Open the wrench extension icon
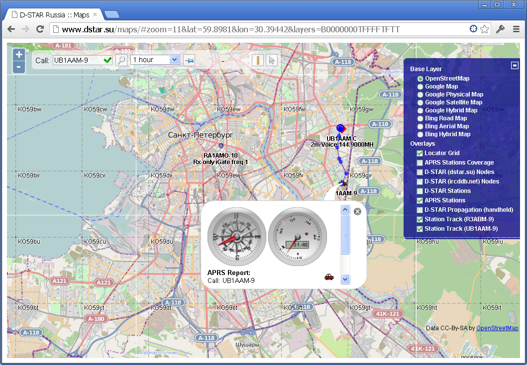Viewport: 527px width, 365px height. (500, 29)
